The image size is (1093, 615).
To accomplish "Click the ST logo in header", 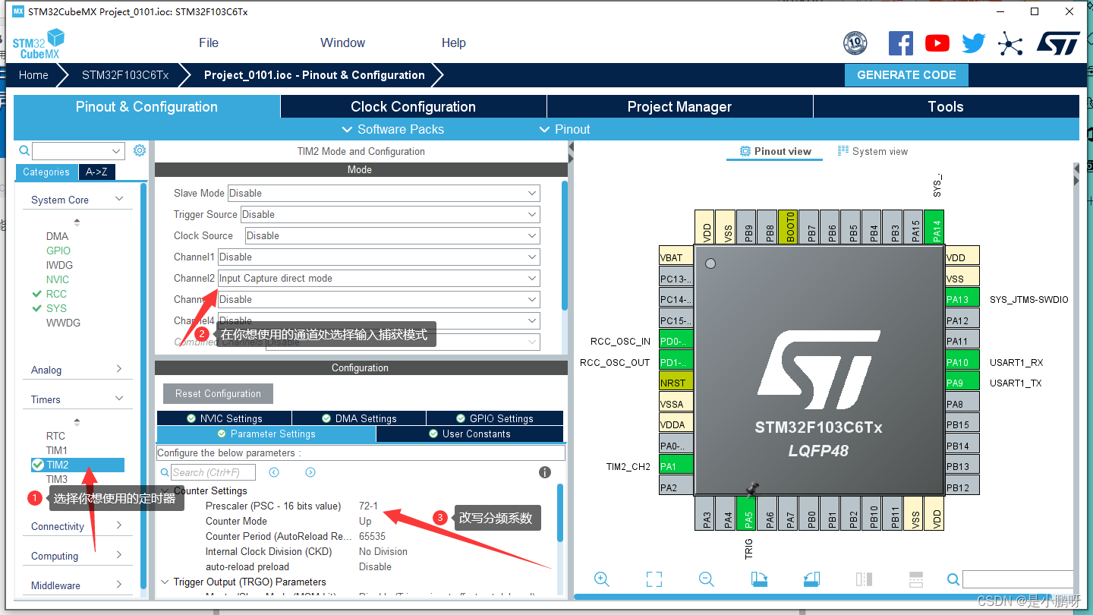I will pyautogui.click(x=1058, y=43).
